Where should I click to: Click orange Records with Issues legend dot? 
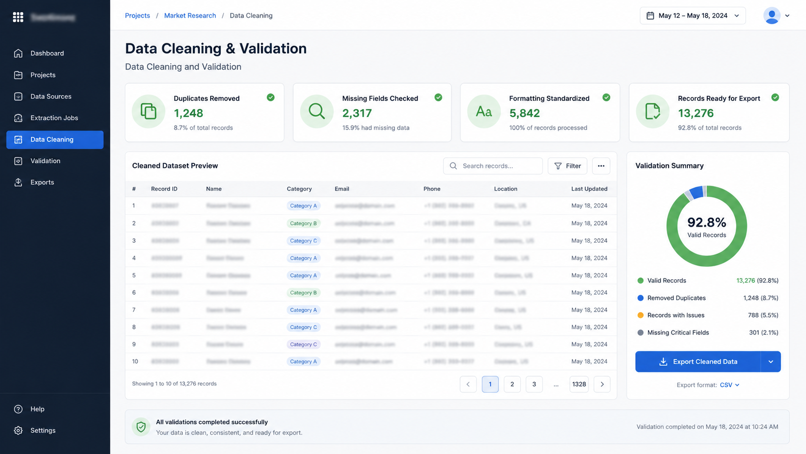click(x=641, y=316)
